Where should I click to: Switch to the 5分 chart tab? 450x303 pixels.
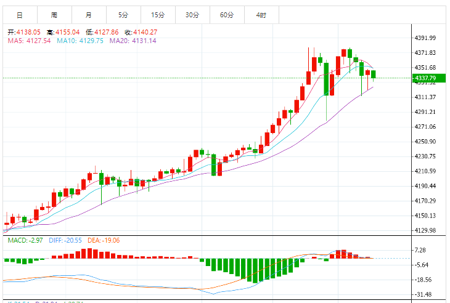pos(123,14)
